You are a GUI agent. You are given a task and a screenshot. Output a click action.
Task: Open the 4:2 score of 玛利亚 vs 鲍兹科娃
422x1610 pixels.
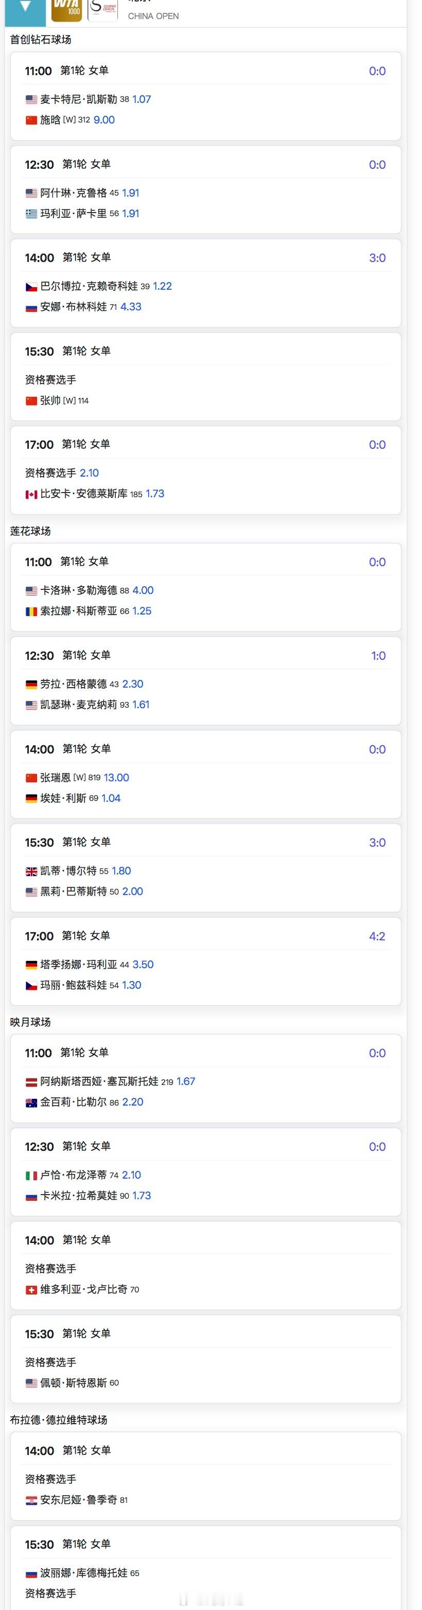point(377,936)
